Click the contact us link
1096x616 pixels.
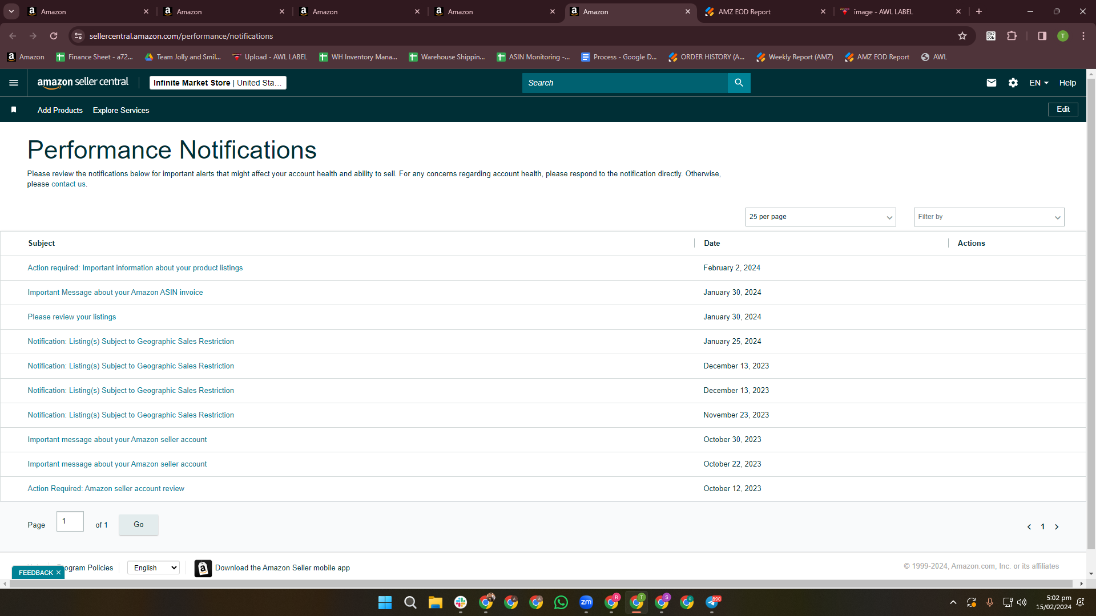pos(68,184)
